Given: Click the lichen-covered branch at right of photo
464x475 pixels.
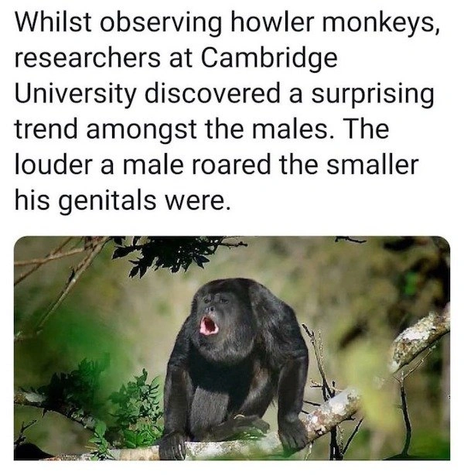Looking at the screenshot, I should click(419, 340).
